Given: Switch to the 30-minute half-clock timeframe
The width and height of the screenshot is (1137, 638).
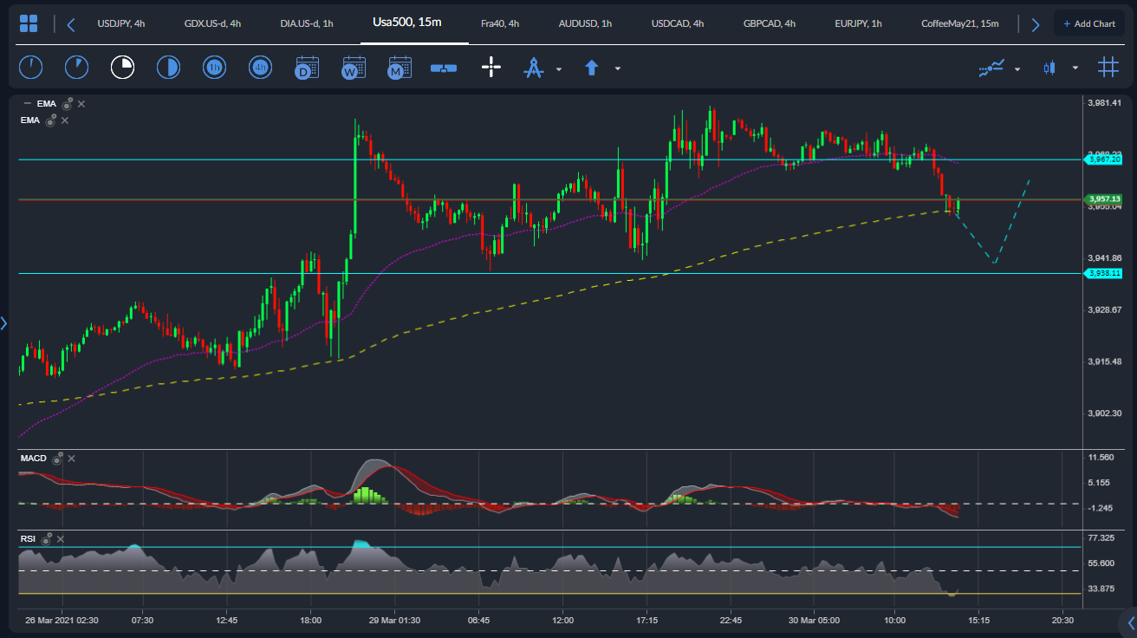Looking at the screenshot, I should click(x=168, y=67).
